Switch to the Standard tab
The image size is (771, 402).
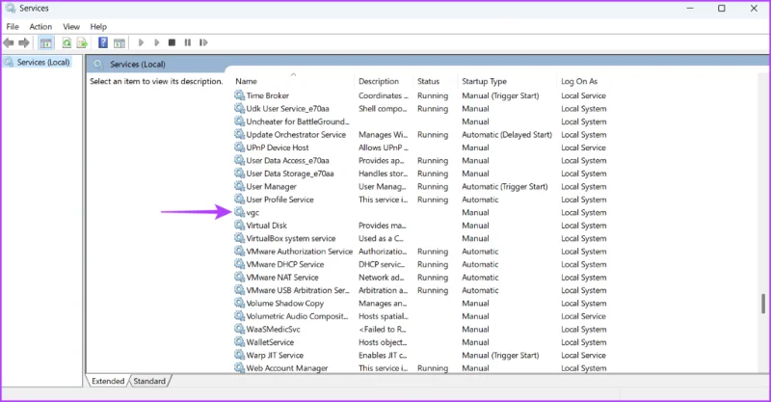(x=149, y=381)
